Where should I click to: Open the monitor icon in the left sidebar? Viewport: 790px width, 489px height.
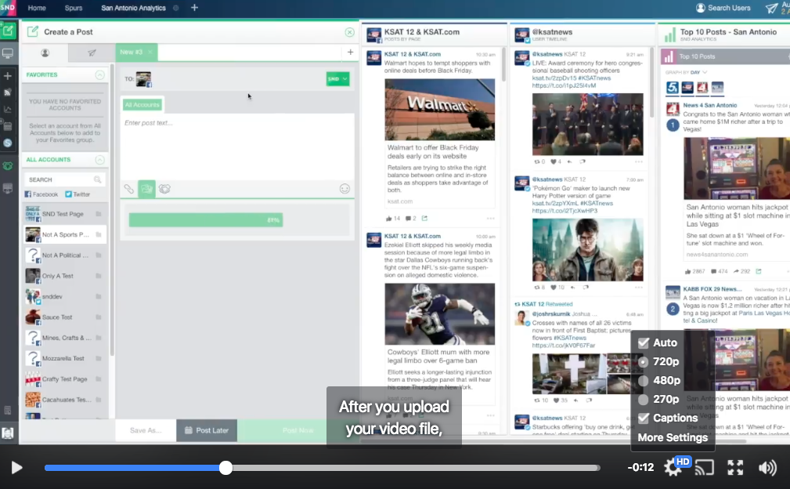pyautogui.click(x=8, y=53)
